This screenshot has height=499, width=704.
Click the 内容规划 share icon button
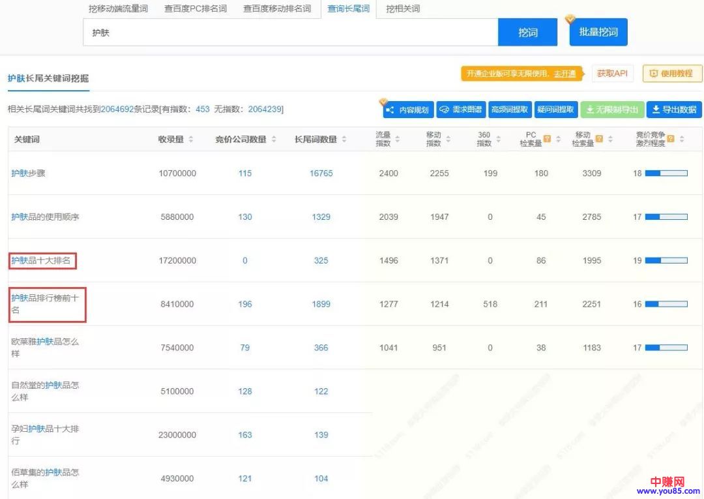408,110
